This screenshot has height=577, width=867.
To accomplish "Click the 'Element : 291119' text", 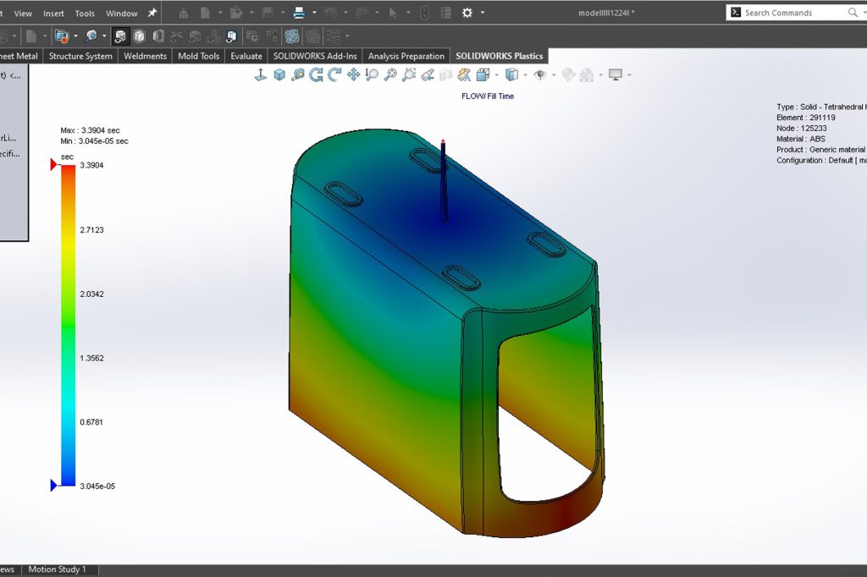I will [806, 118].
